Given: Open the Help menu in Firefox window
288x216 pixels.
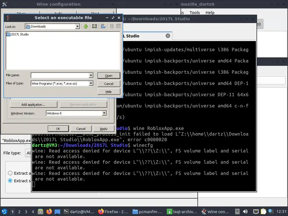Looking at the screenshot, I should 210,13.
